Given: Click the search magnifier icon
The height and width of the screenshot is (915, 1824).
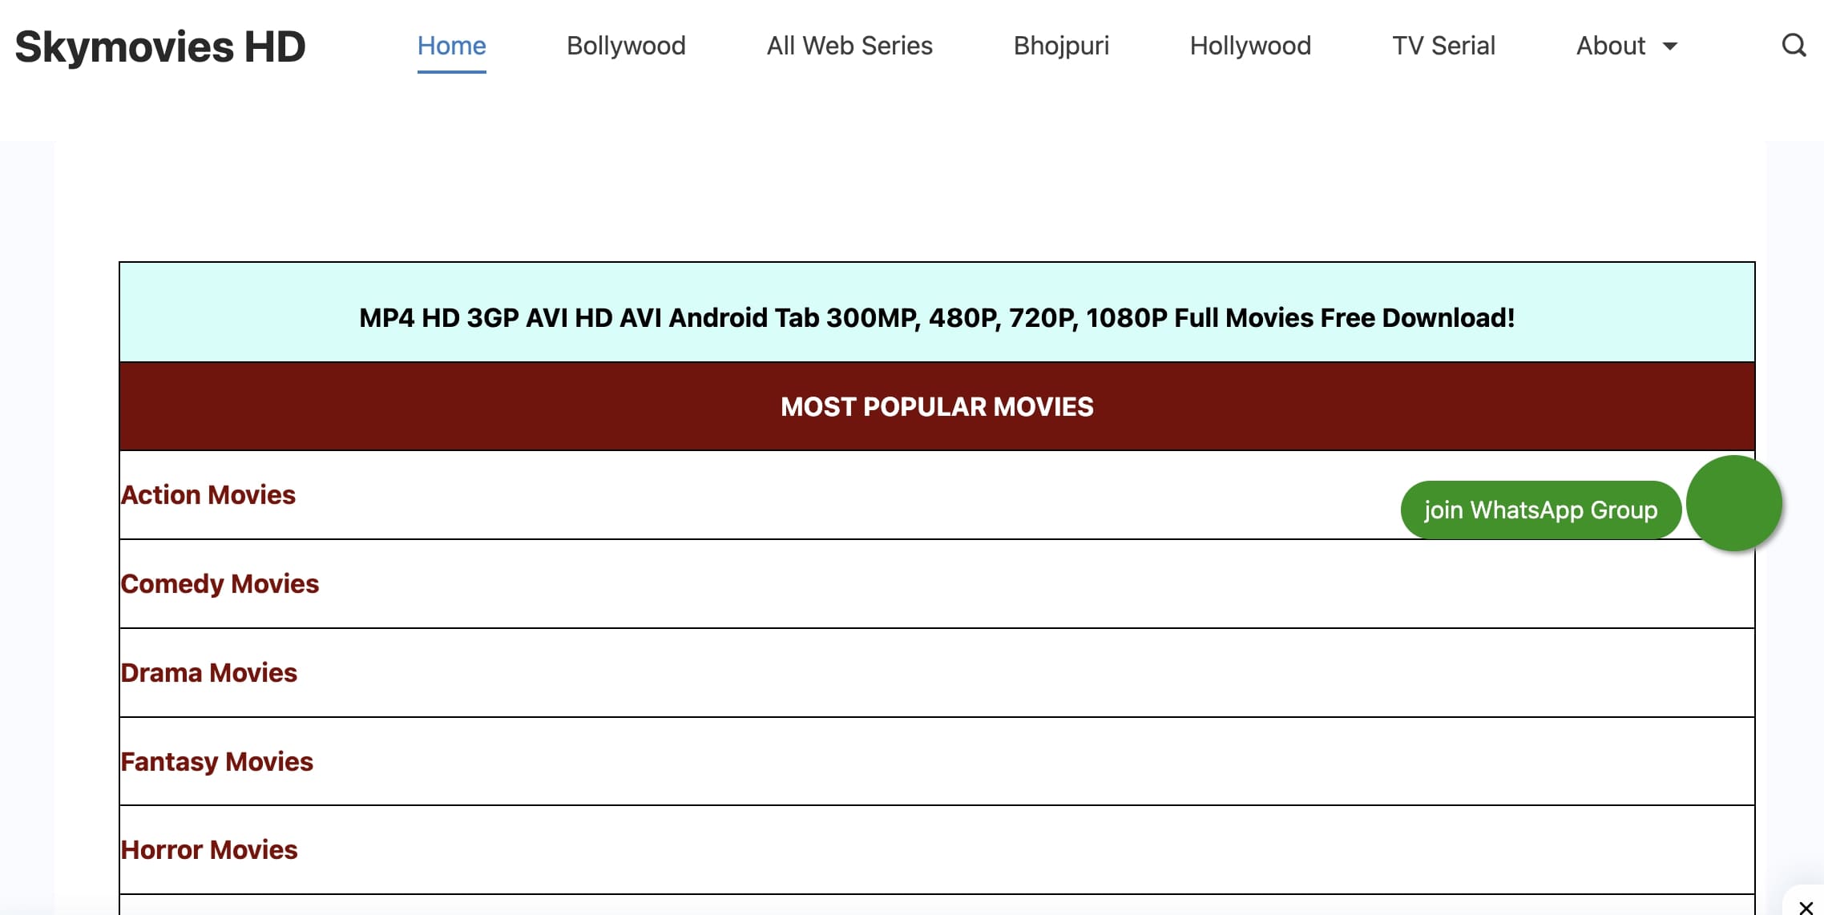Looking at the screenshot, I should coord(1795,46).
